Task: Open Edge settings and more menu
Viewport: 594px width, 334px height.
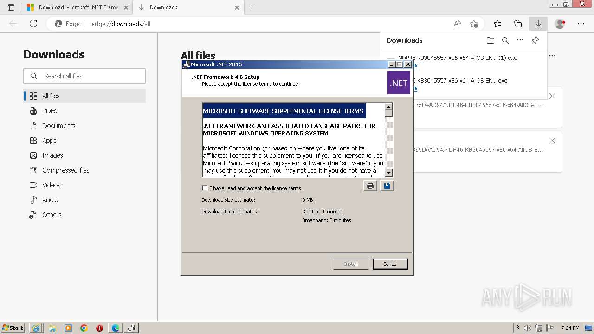Action: coord(581,24)
